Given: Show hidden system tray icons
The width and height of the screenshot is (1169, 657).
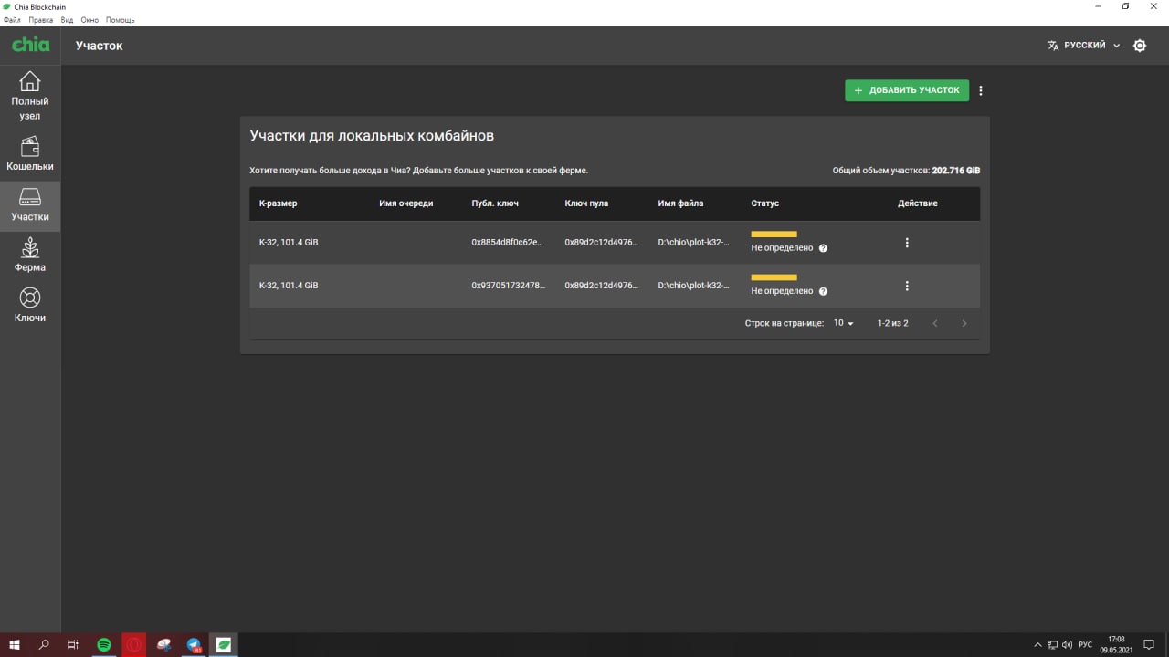Looking at the screenshot, I should coord(1038,644).
